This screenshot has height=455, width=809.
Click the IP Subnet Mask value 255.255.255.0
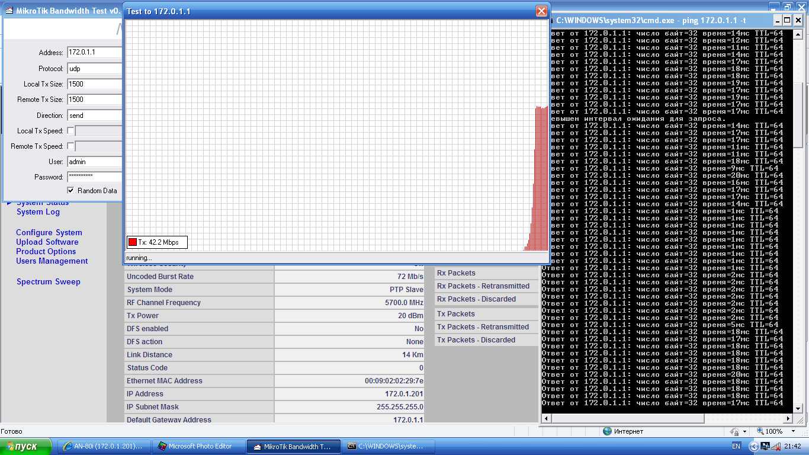pyautogui.click(x=400, y=407)
